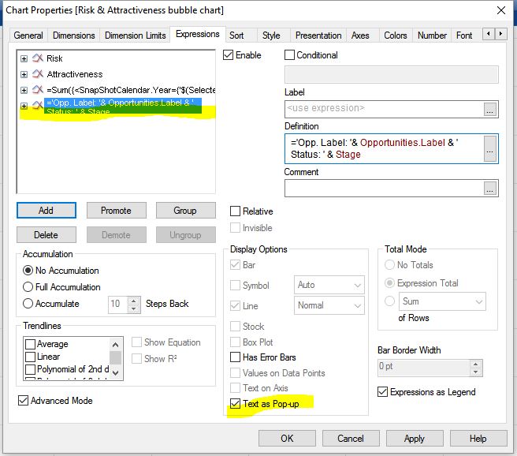Expand the Risk expression tree node
This screenshot has width=517, height=456.
24,58
